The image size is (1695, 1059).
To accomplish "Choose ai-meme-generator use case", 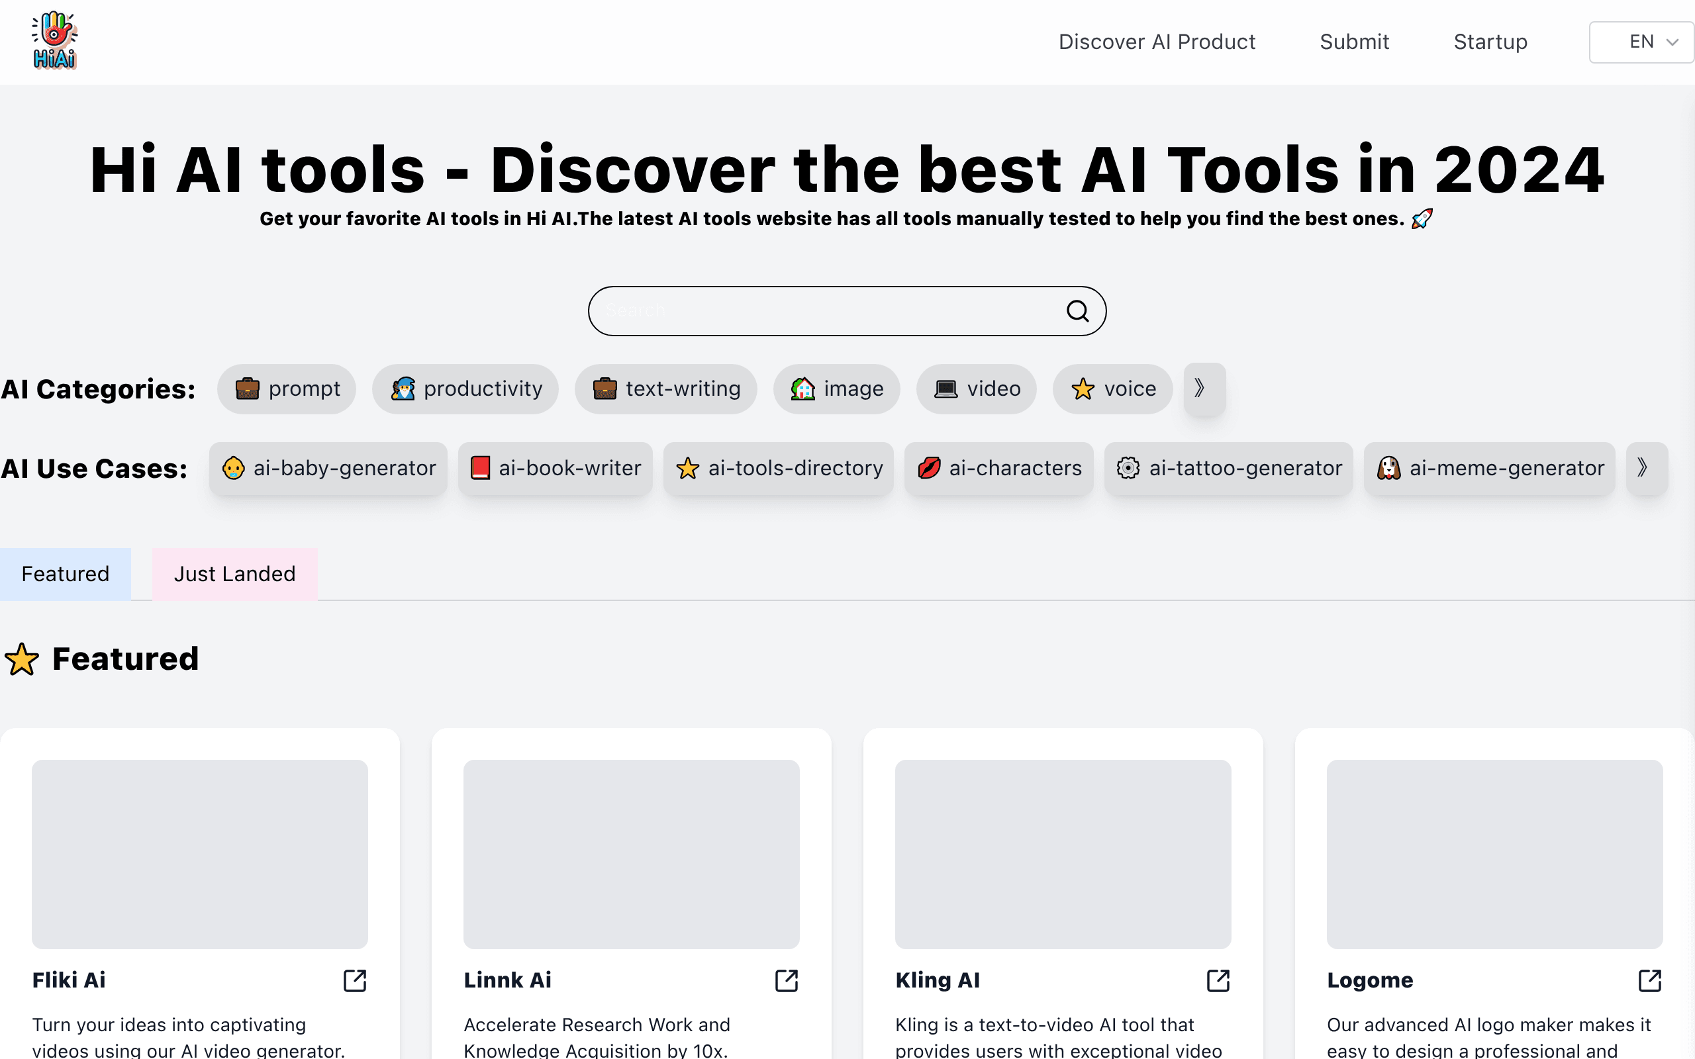I will [x=1489, y=468].
